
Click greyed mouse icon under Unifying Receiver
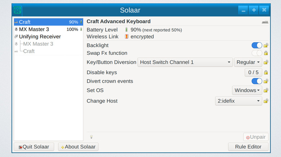[16, 44]
